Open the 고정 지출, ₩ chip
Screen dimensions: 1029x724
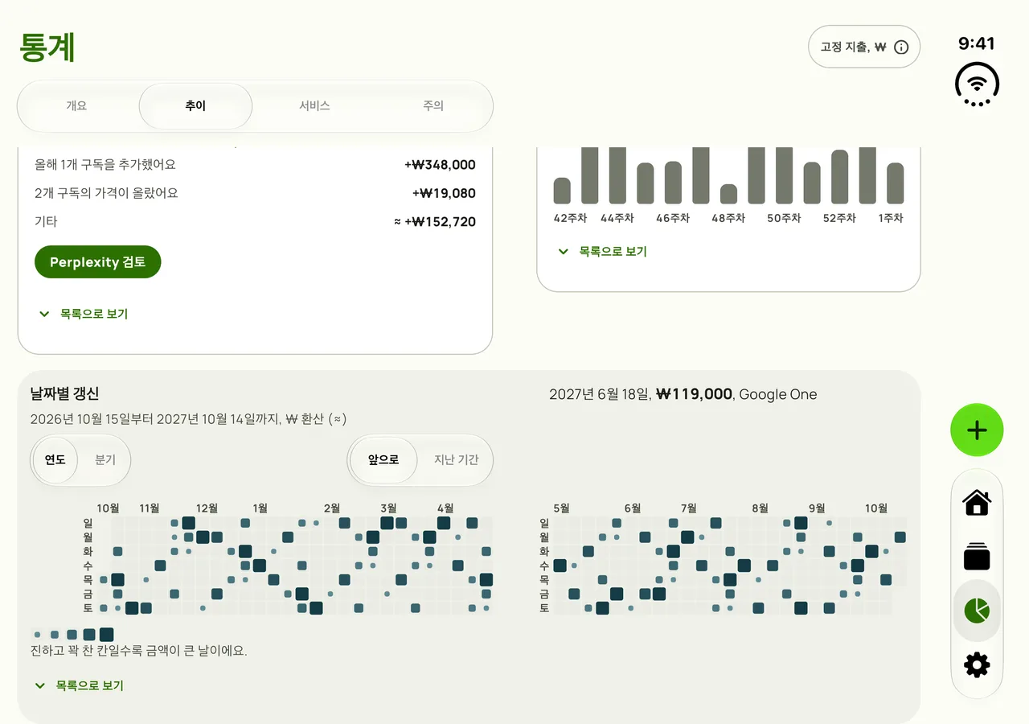[x=864, y=47]
